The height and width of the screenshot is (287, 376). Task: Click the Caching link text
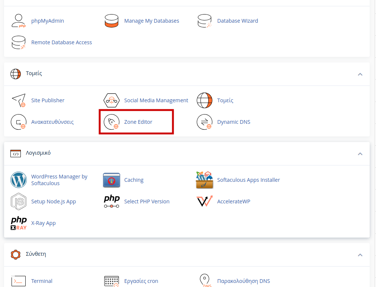[x=134, y=180]
